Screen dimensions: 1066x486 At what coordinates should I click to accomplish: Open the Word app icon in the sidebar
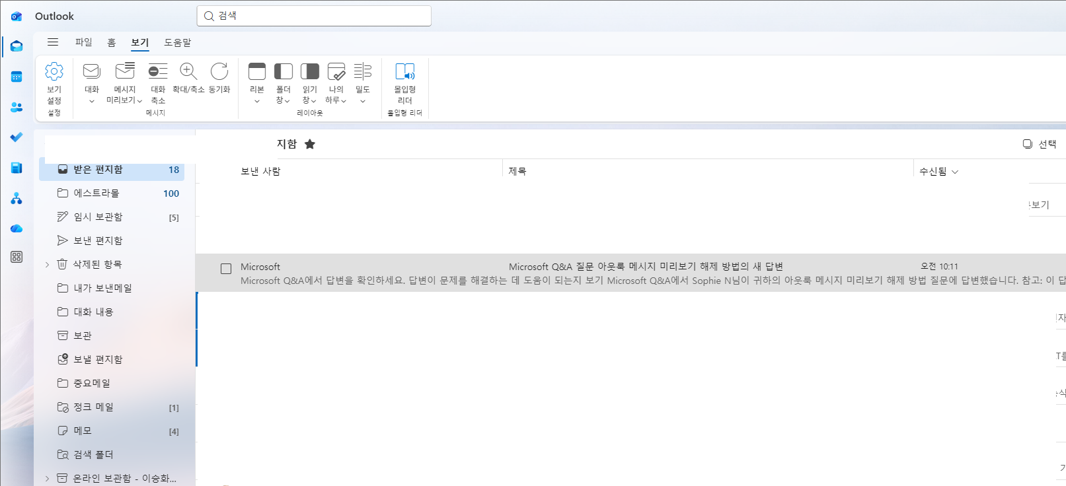pyautogui.click(x=17, y=168)
